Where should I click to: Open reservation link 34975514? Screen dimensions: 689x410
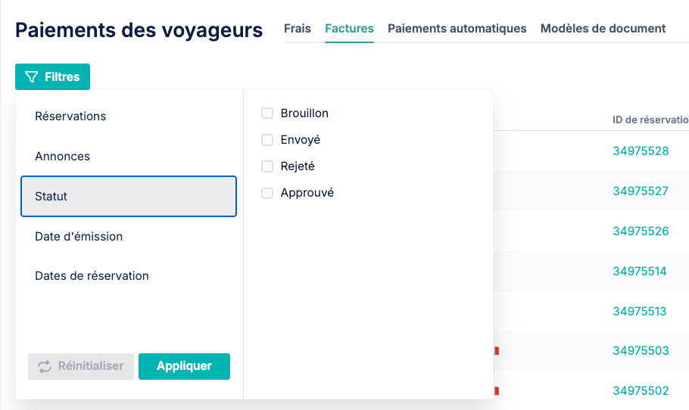point(640,272)
